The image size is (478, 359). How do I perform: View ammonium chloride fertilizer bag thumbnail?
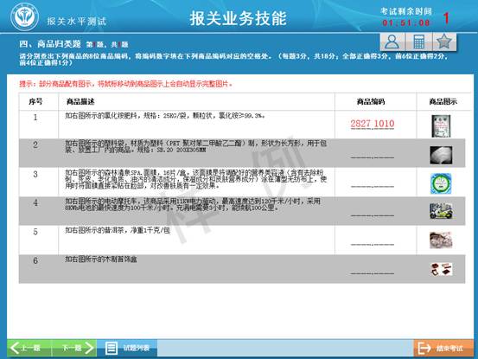coord(441,126)
